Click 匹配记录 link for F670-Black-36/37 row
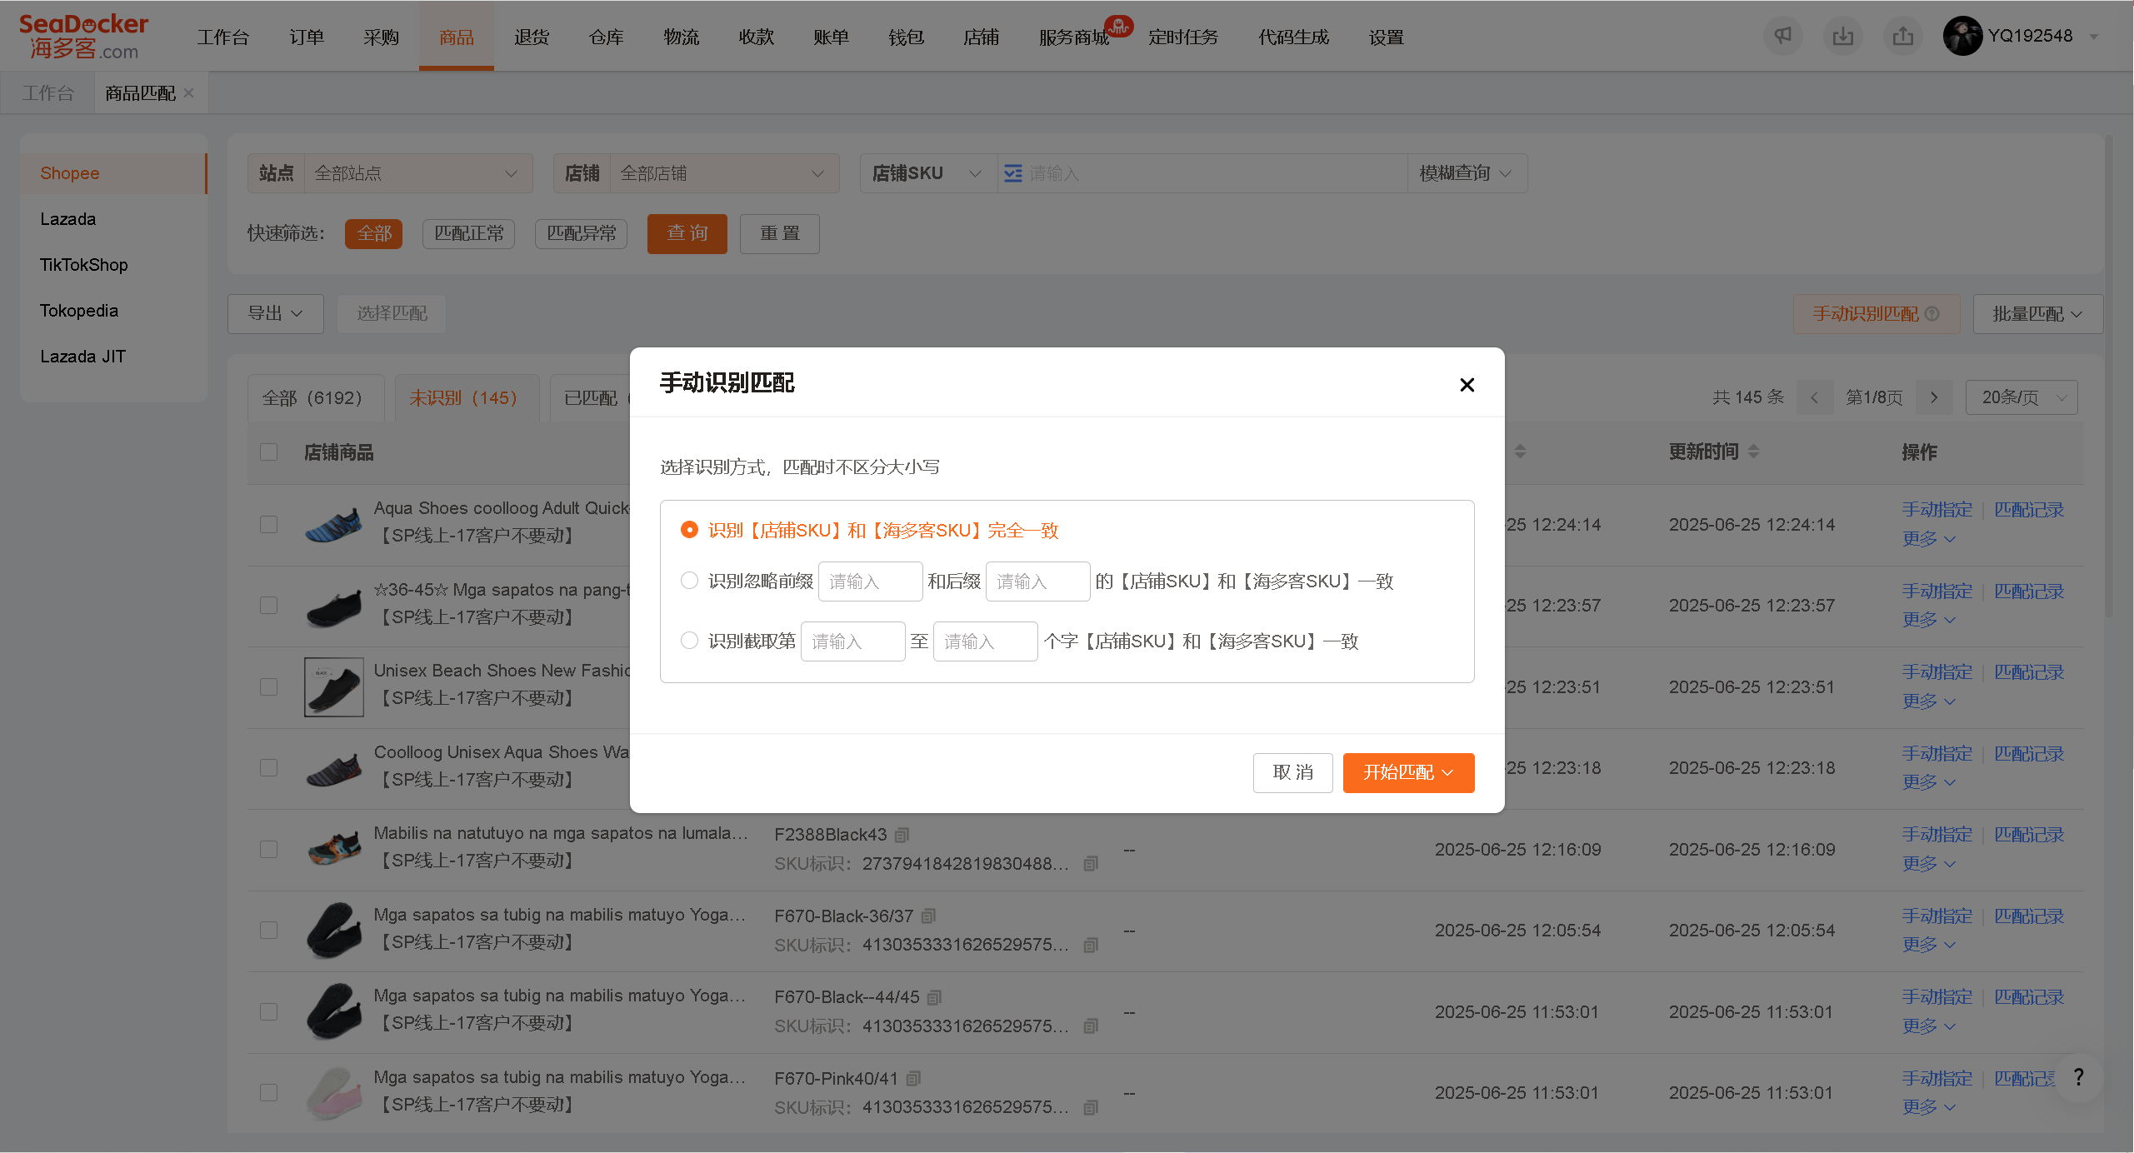This screenshot has height=1153, width=2134. [x=2029, y=916]
